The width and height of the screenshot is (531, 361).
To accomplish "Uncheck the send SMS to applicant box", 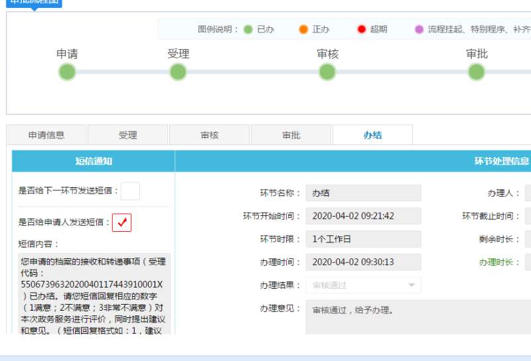I will coord(121,223).
